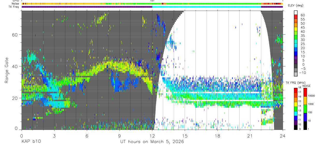This screenshot has height=147, width=318.
Task: Click the 100 label on NOISE scale
Action: [310, 113]
